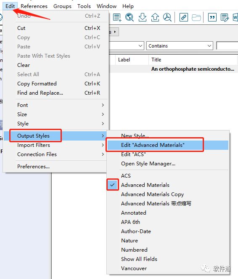Select the orthophosphate semiconductor reference row

click(174, 69)
